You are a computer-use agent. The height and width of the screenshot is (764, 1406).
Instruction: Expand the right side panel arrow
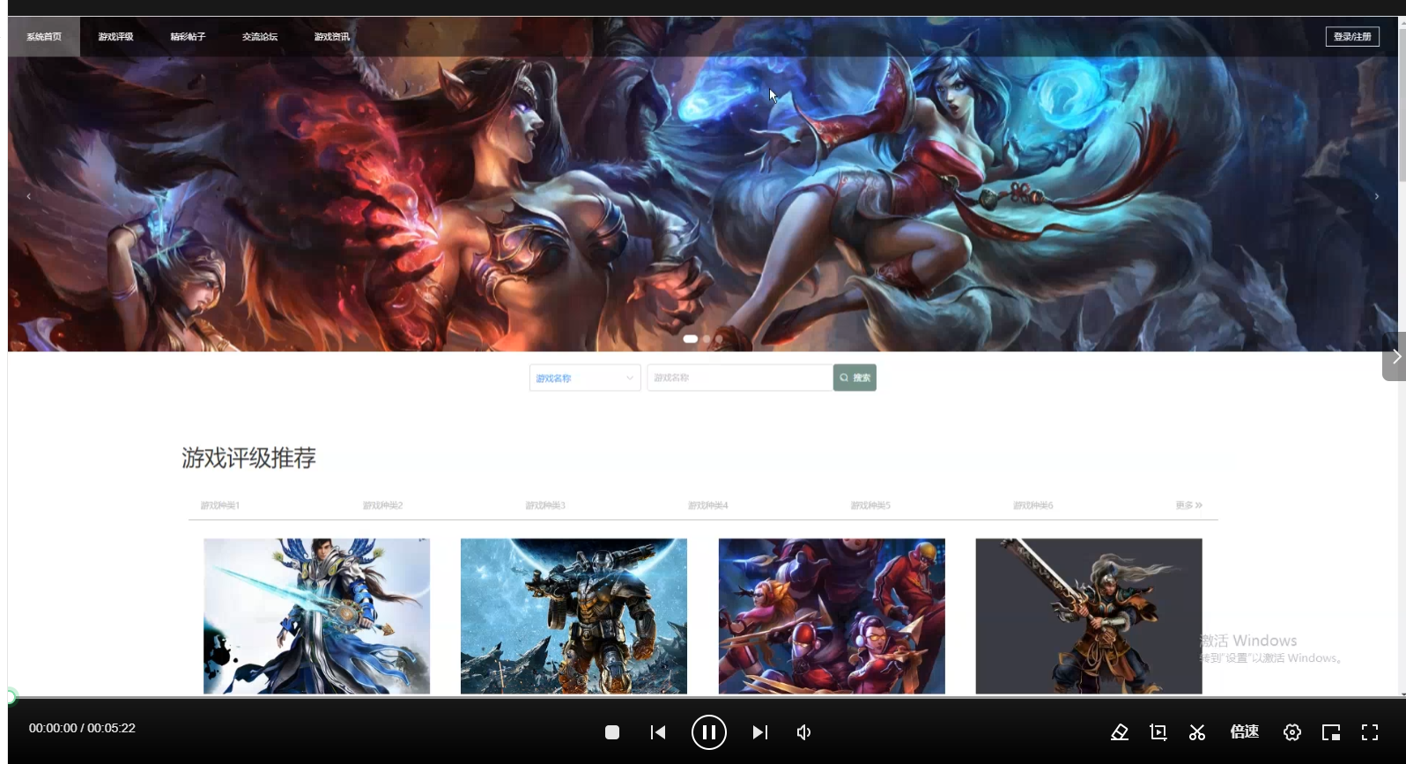(x=1395, y=356)
